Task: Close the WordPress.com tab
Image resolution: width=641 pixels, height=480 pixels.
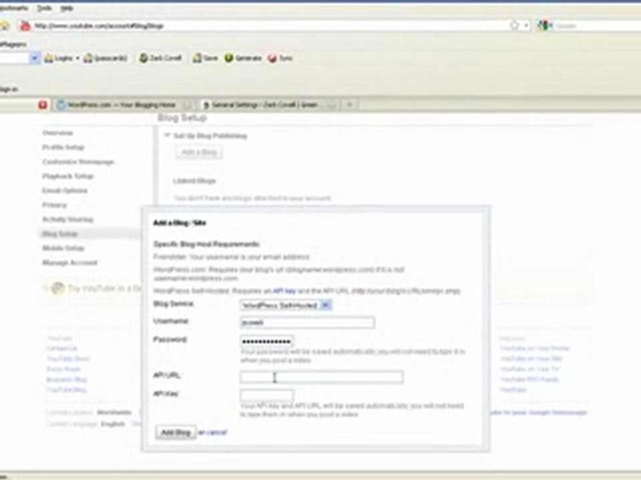Action: click(x=188, y=105)
